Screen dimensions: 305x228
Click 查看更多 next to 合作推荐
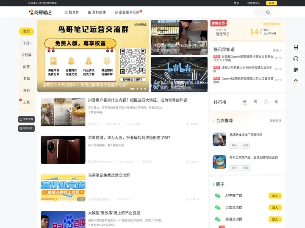(276, 121)
